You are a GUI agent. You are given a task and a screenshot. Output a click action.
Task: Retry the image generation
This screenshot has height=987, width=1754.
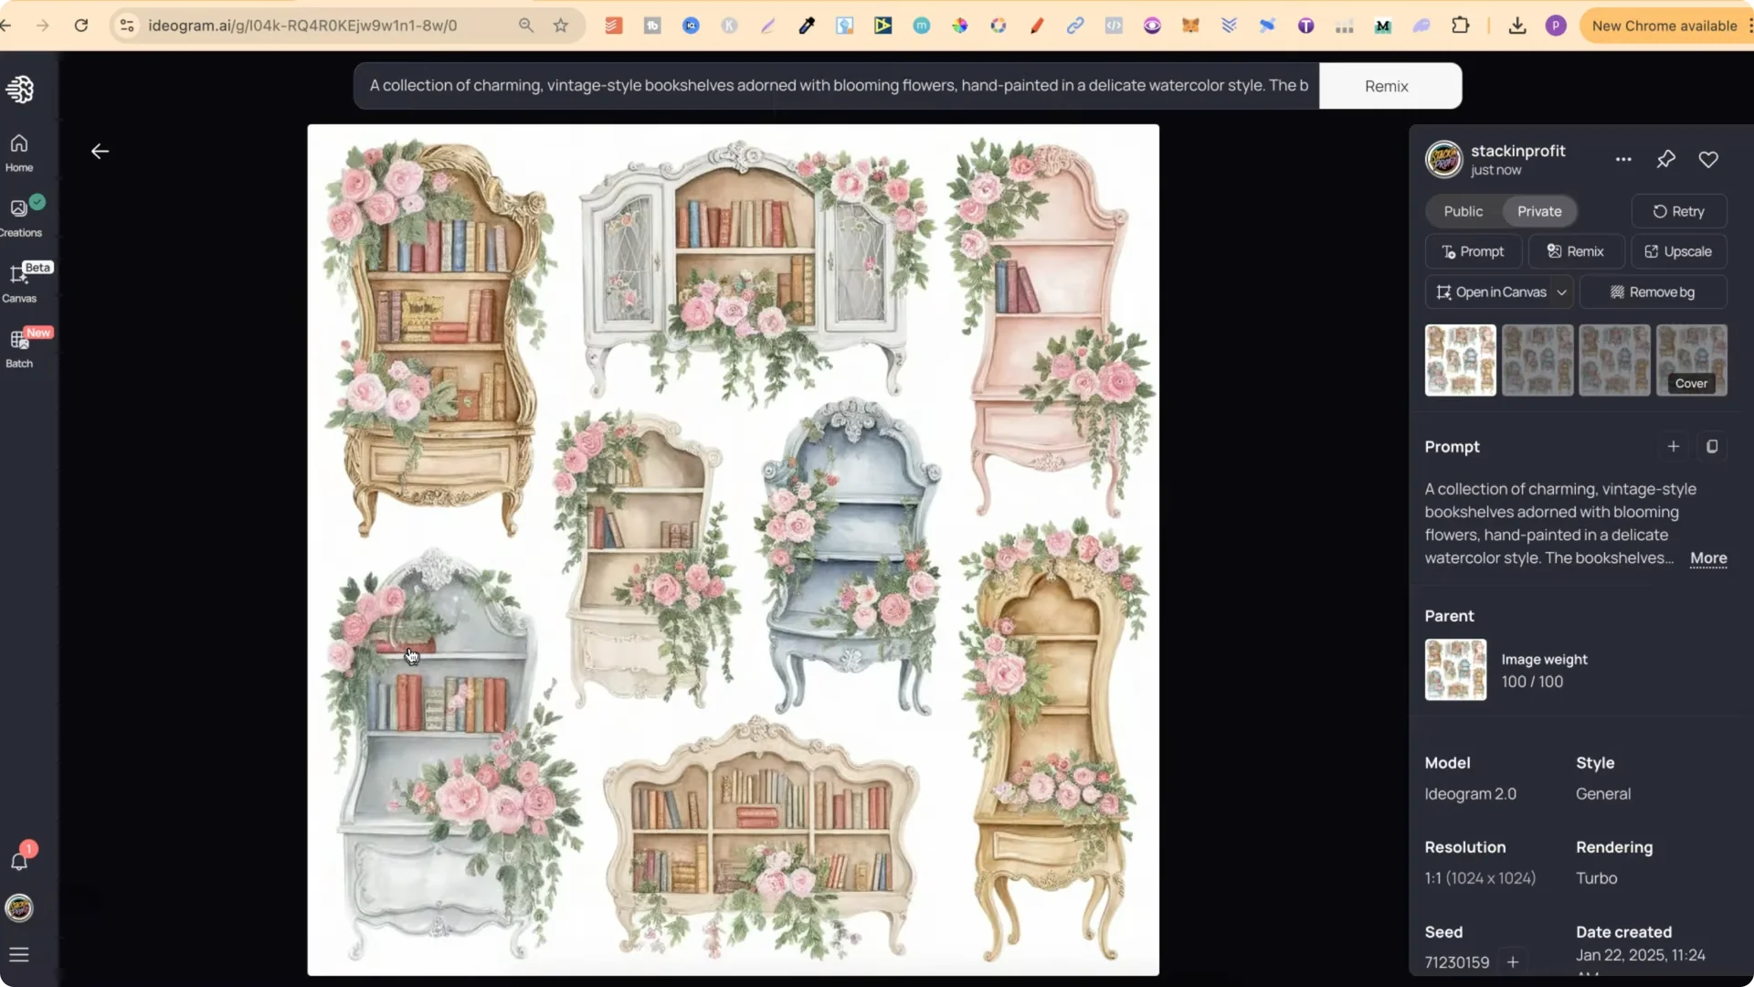click(1679, 211)
